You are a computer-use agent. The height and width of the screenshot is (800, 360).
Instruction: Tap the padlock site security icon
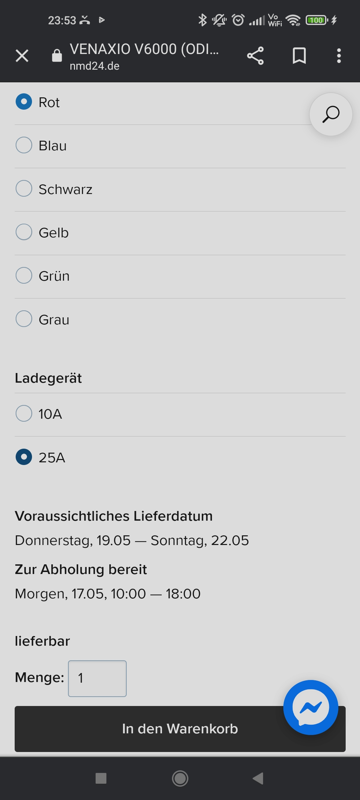coord(57,56)
